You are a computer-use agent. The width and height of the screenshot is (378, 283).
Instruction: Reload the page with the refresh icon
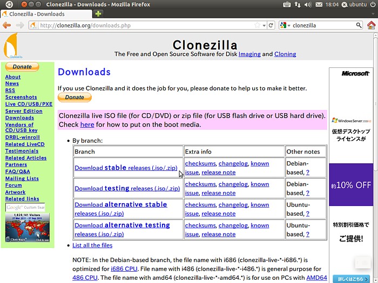271,25
